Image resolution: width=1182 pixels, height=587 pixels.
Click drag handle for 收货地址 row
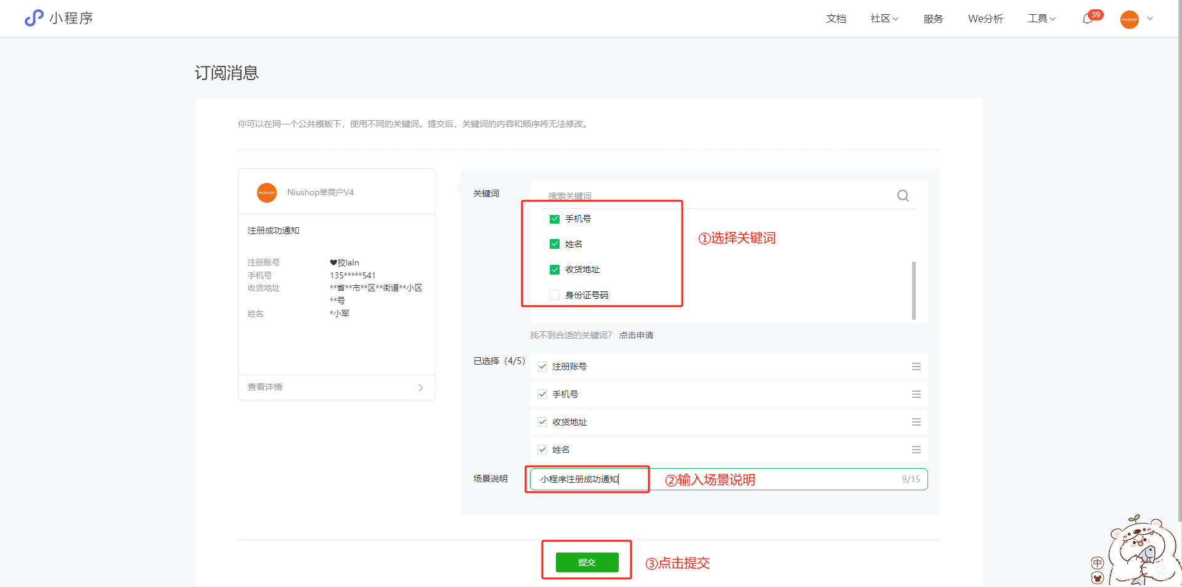pos(916,422)
